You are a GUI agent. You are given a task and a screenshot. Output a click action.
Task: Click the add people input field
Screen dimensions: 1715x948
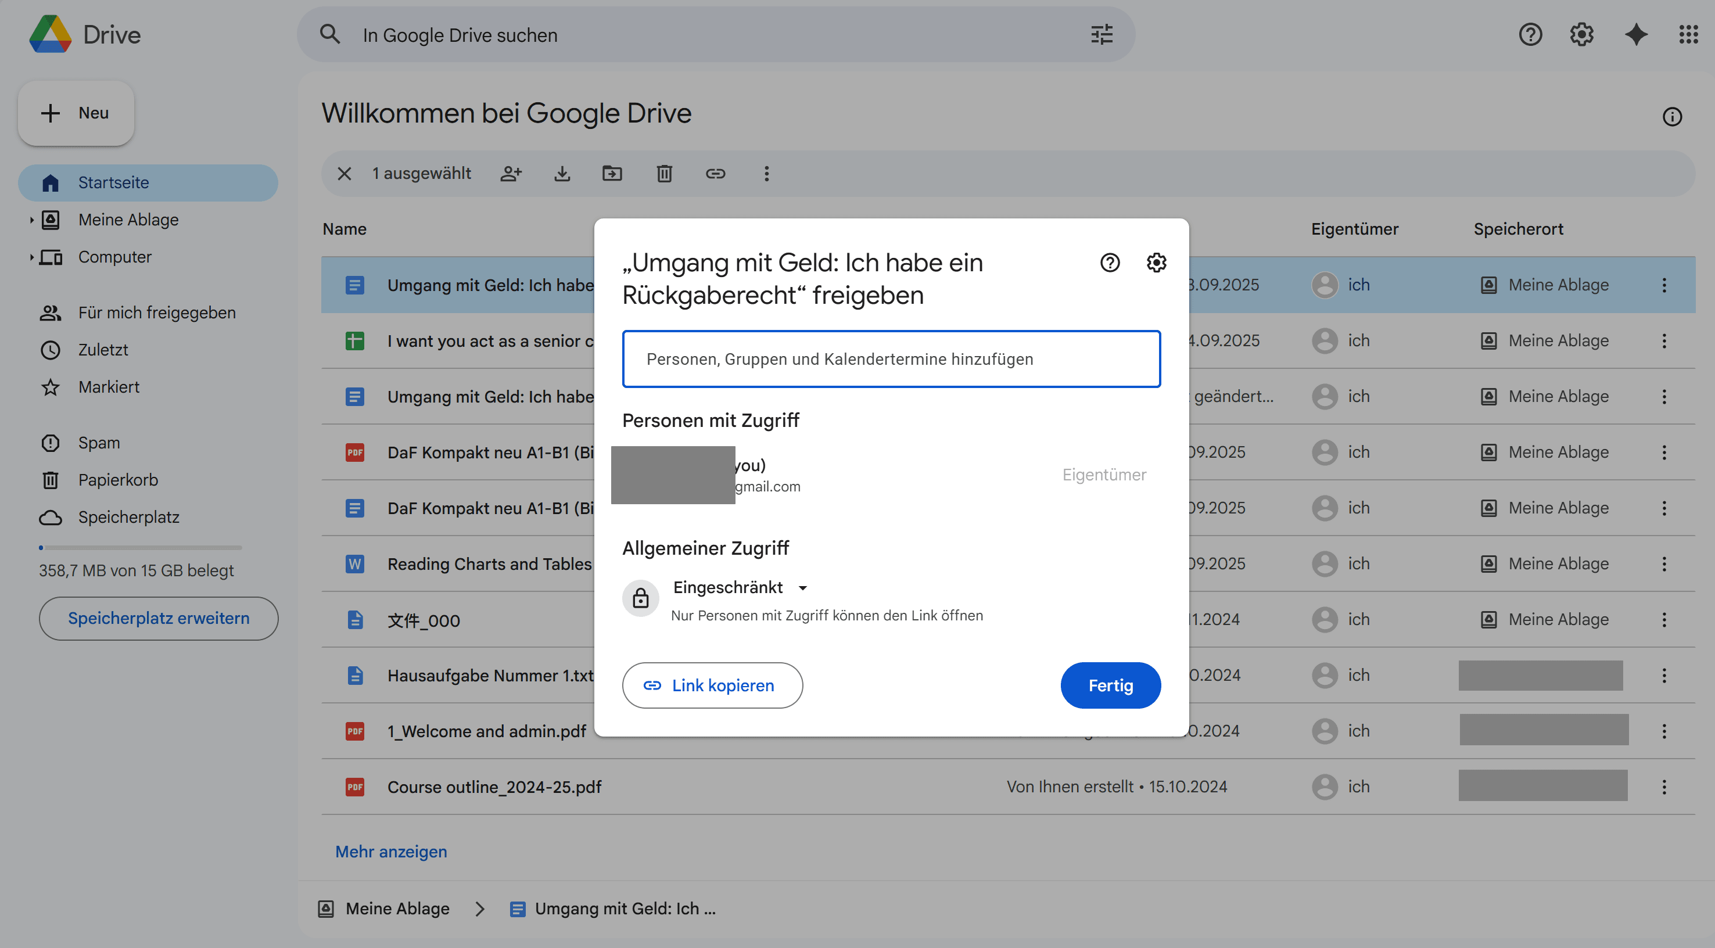pos(891,359)
